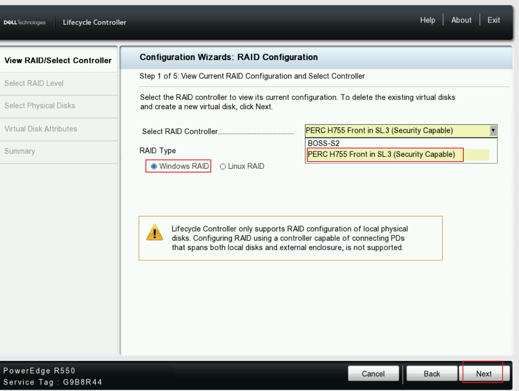Open the Select RAID Controller dropdown arrow

pyautogui.click(x=493, y=130)
